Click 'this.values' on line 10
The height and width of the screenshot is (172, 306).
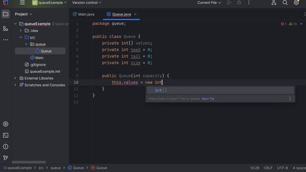pos(125,82)
